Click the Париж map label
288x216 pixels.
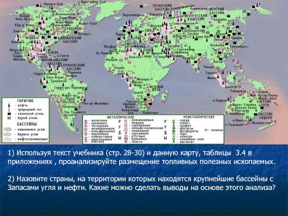(x=121, y=34)
